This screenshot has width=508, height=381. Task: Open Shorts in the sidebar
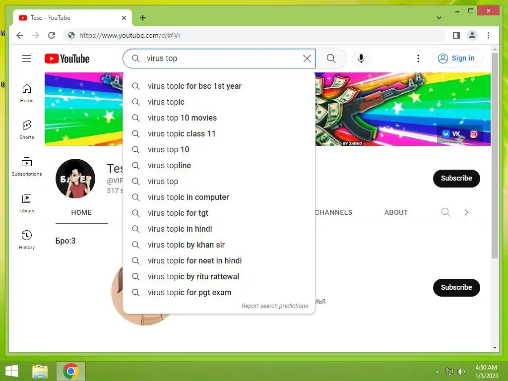27,130
